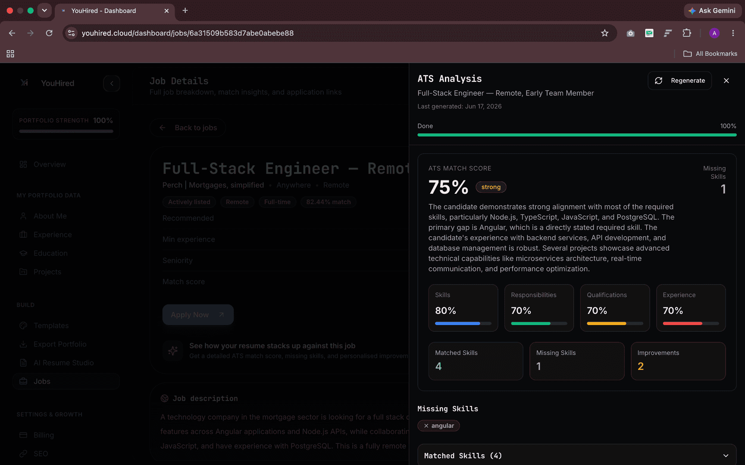
Task: Click the green Done progress bar
Action: tap(577, 135)
